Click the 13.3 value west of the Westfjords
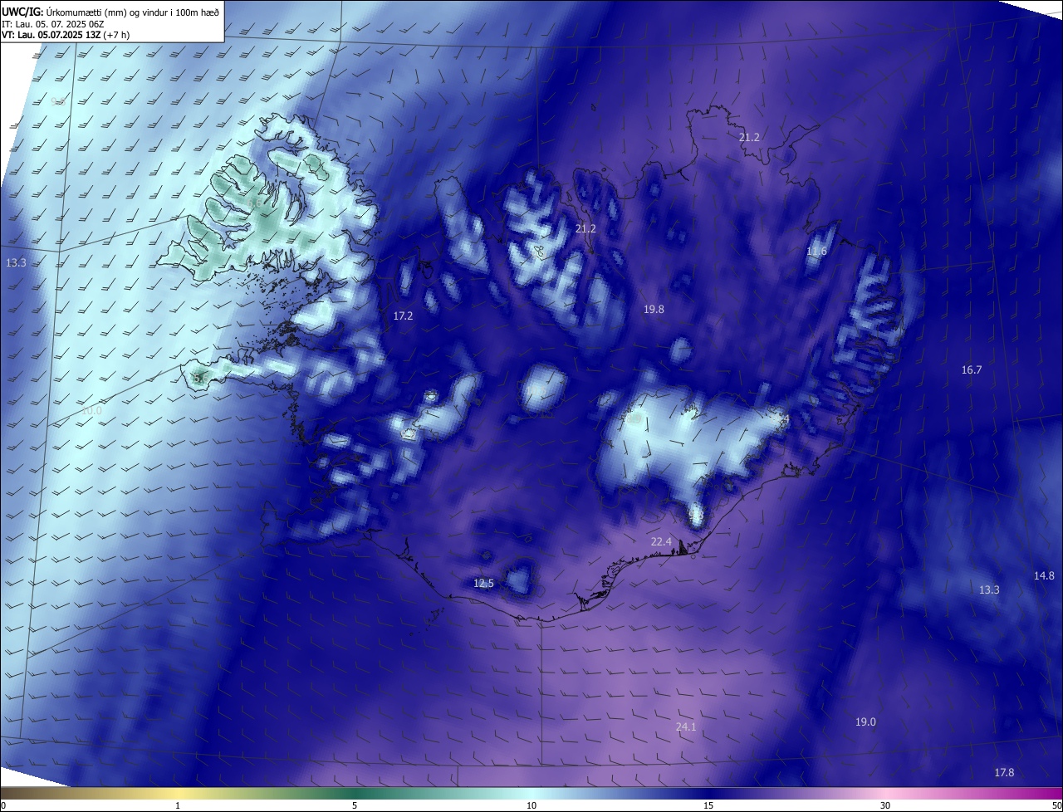 pyautogui.click(x=16, y=262)
